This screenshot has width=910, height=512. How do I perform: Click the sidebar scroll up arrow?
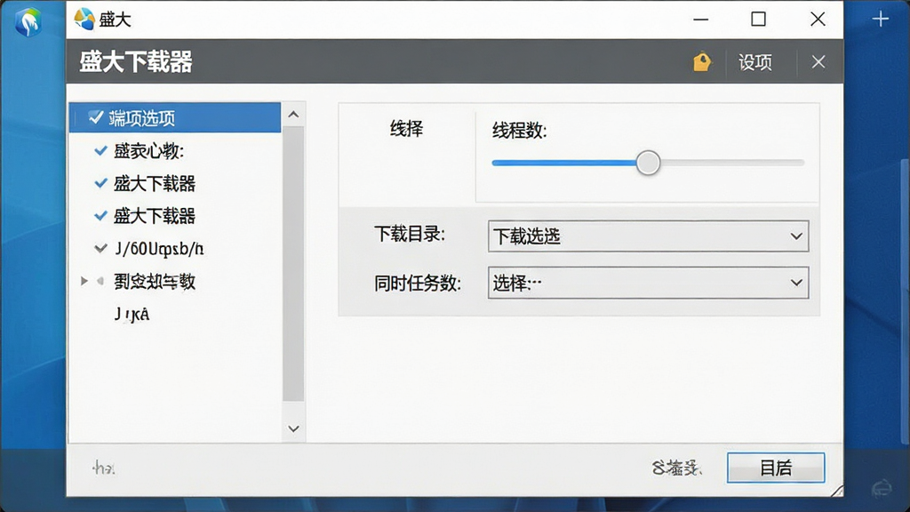coord(293,115)
